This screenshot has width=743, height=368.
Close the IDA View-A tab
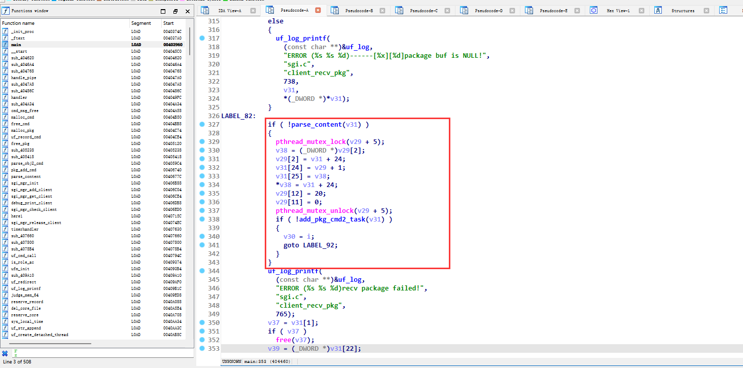pyautogui.click(x=253, y=10)
